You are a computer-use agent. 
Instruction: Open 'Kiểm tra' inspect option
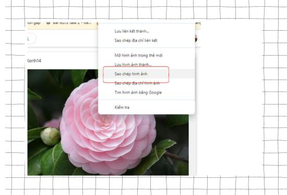147,107
